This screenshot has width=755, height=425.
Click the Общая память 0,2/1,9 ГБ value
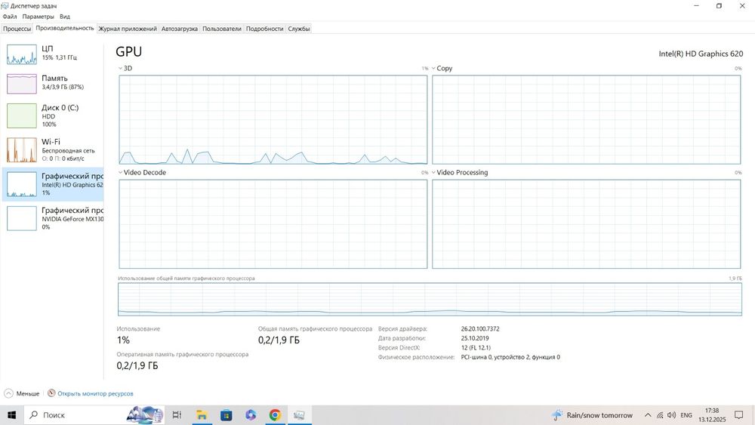click(279, 340)
